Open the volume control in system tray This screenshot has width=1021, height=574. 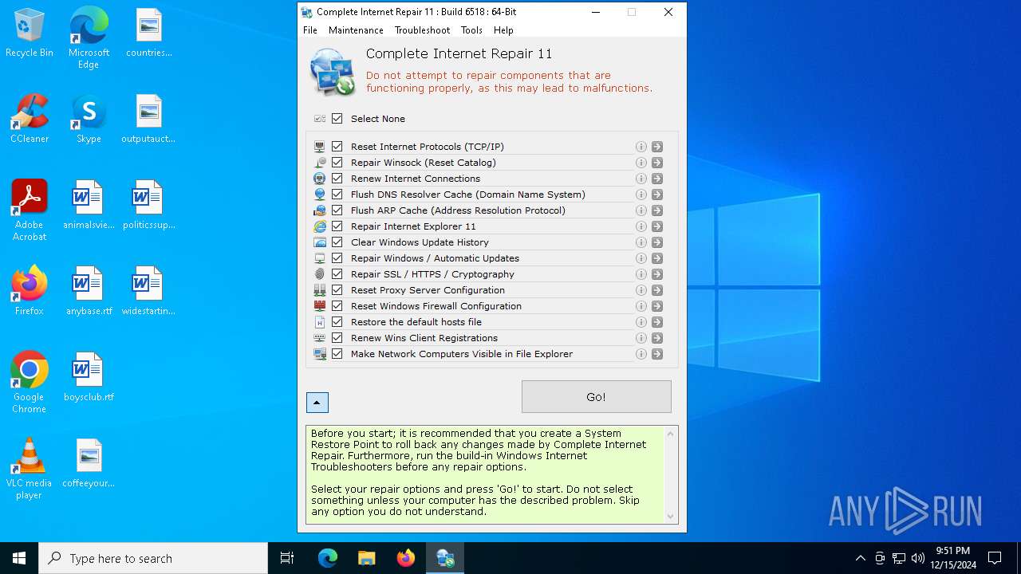click(x=917, y=558)
